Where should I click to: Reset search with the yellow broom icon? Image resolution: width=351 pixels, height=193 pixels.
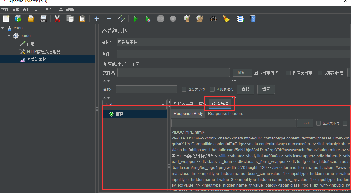point(226,19)
